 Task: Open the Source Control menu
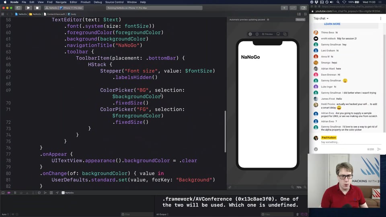pos(114,2)
